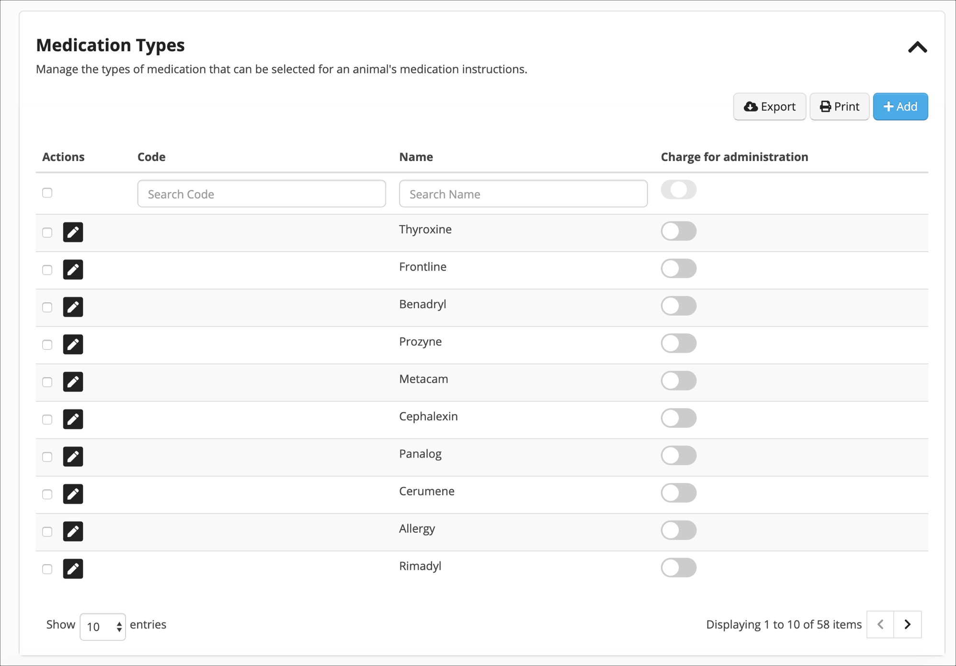956x666 pixels.
Task: Enable Charge for administration for Prozyne
Action: click(678, 343)
